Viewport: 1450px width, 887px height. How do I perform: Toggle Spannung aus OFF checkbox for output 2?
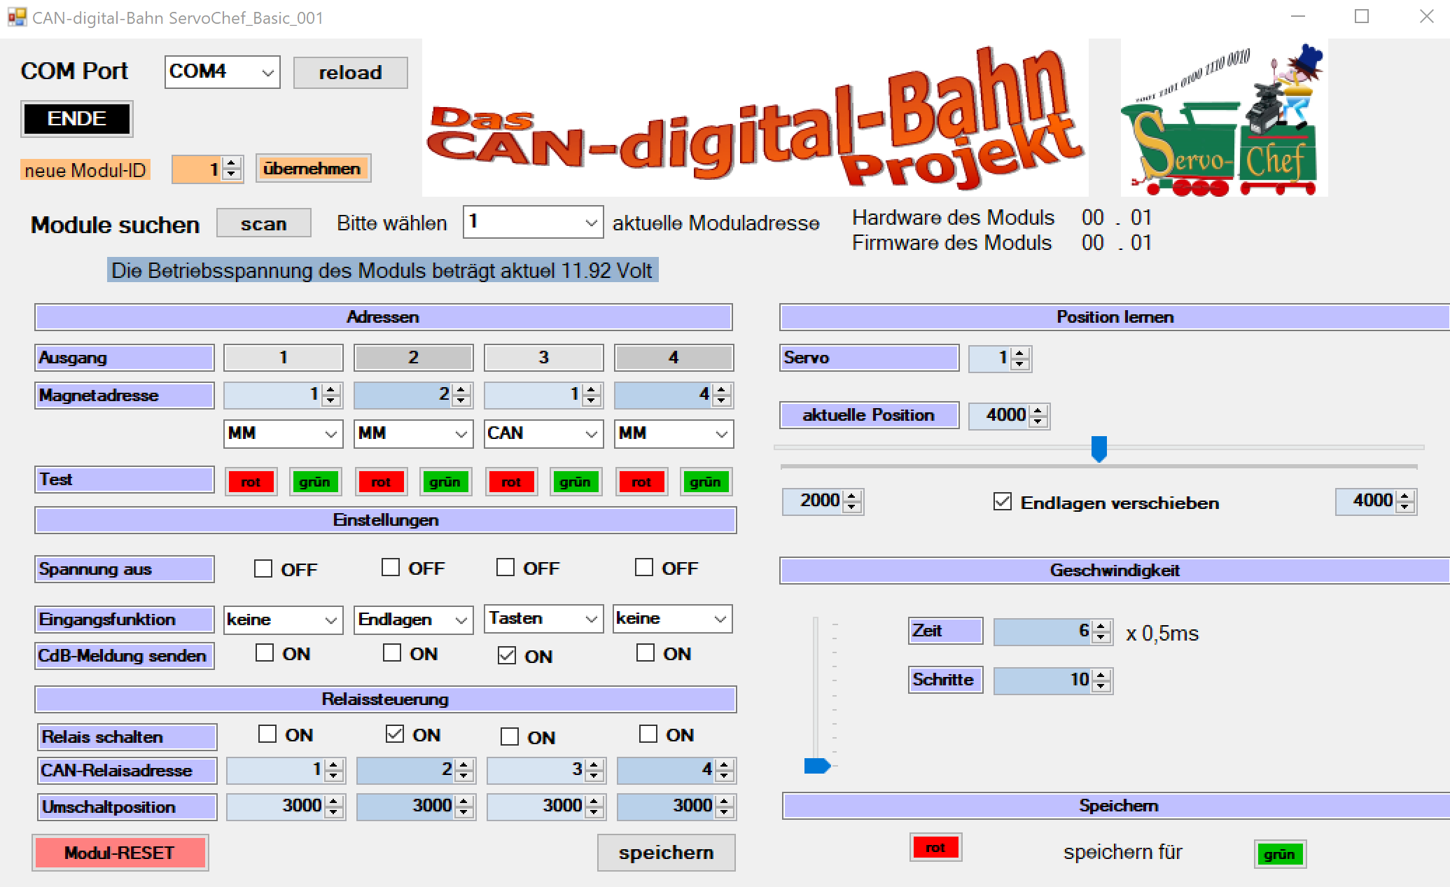[391, 567]
